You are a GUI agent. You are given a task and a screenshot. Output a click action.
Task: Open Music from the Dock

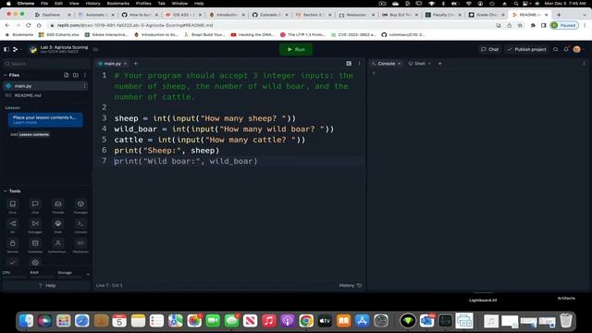tap(269, 321)
